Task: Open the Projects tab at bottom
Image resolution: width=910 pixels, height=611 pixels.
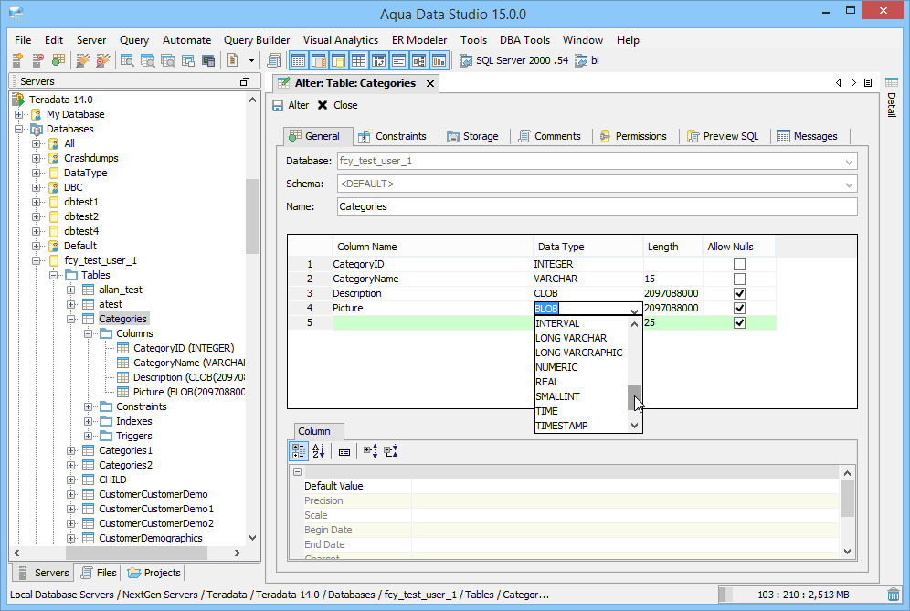Action: 154,573
